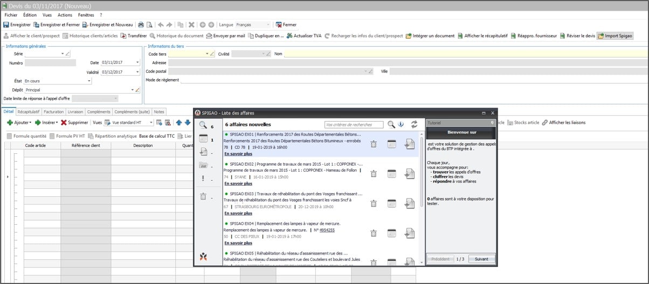Click the Import Spigao toolbar button
Screen dimensions: 649x284
[615, 36]
